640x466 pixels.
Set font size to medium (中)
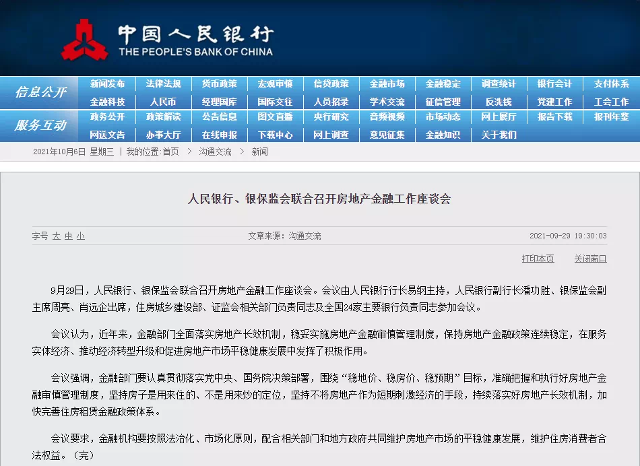point(69,236)
